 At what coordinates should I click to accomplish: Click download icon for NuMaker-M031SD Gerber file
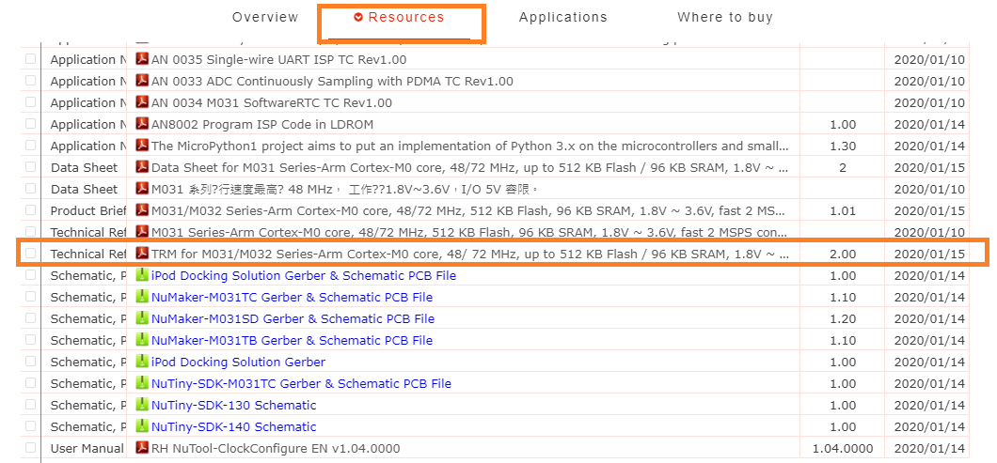(143, 318)
